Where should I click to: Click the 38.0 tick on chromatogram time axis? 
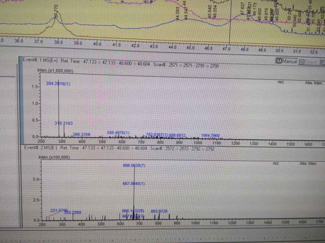58,42
